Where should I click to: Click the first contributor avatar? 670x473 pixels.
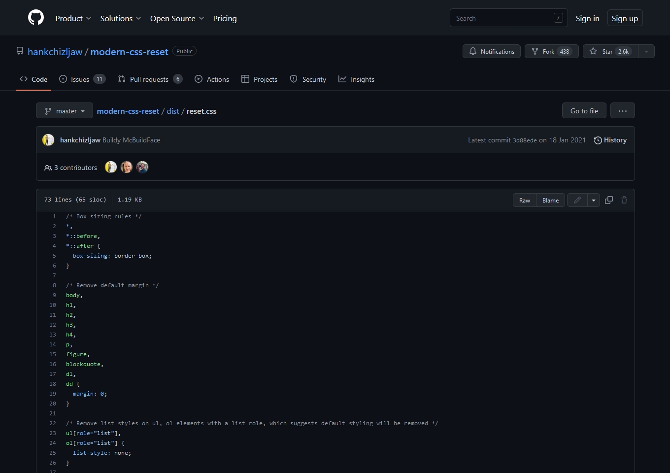[111, 167]
